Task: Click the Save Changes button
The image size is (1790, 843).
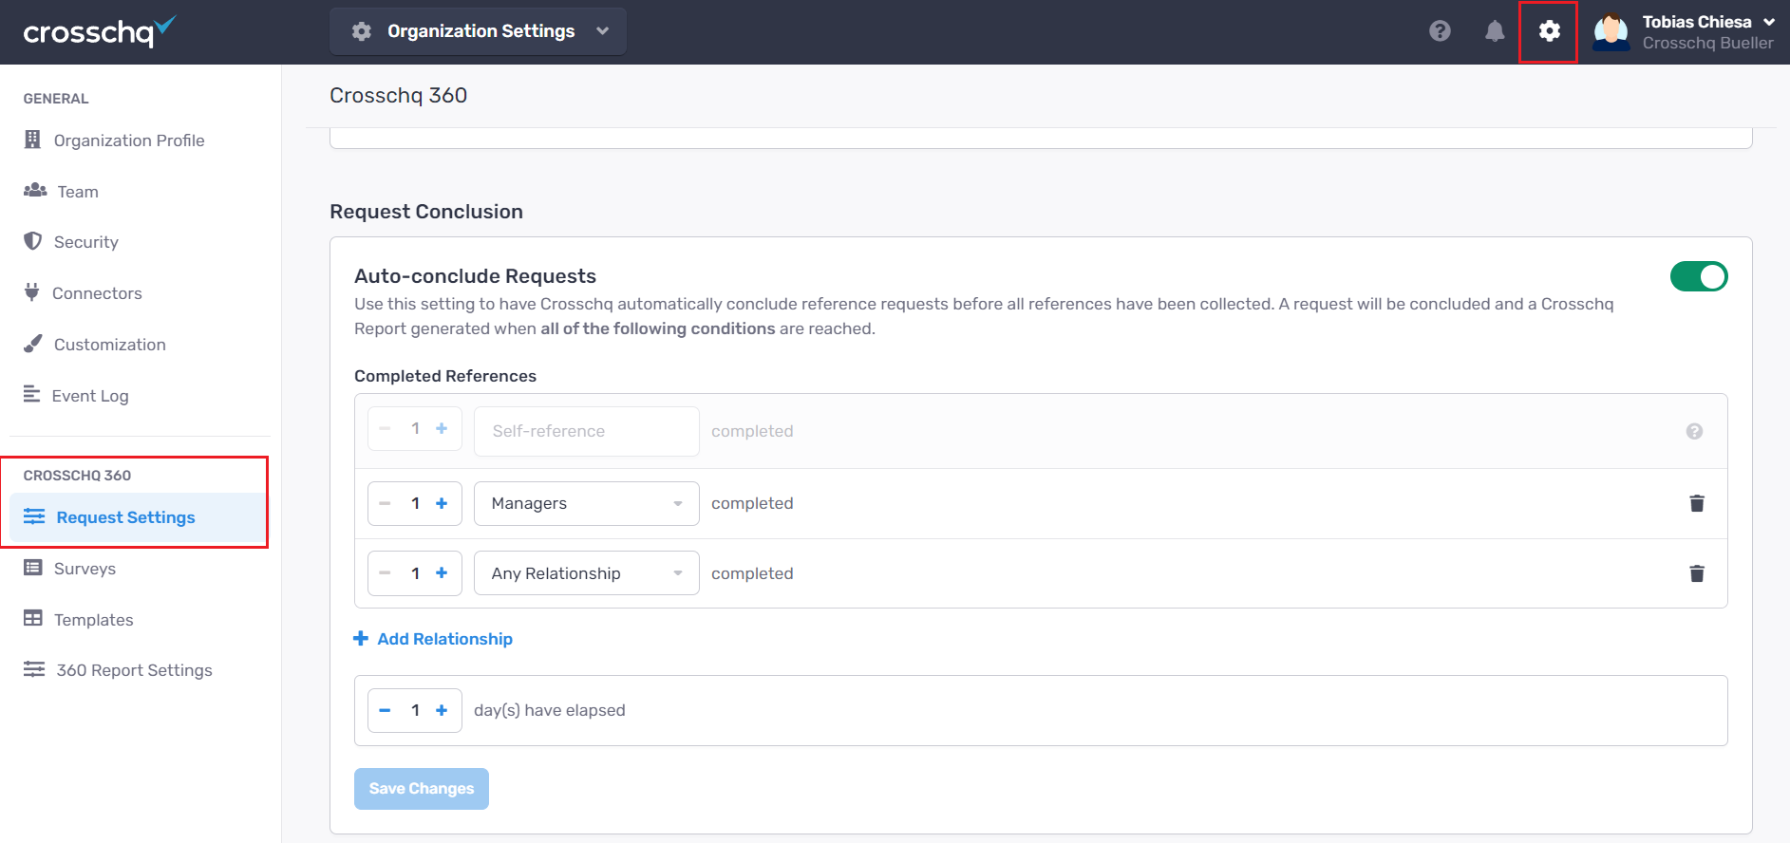Action: [x=422, y=789]
